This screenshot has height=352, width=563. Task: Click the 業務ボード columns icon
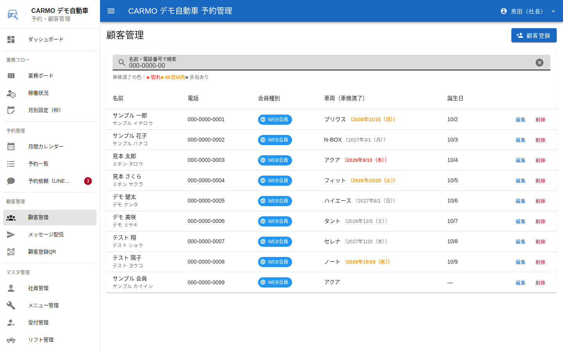pos(11,76)
